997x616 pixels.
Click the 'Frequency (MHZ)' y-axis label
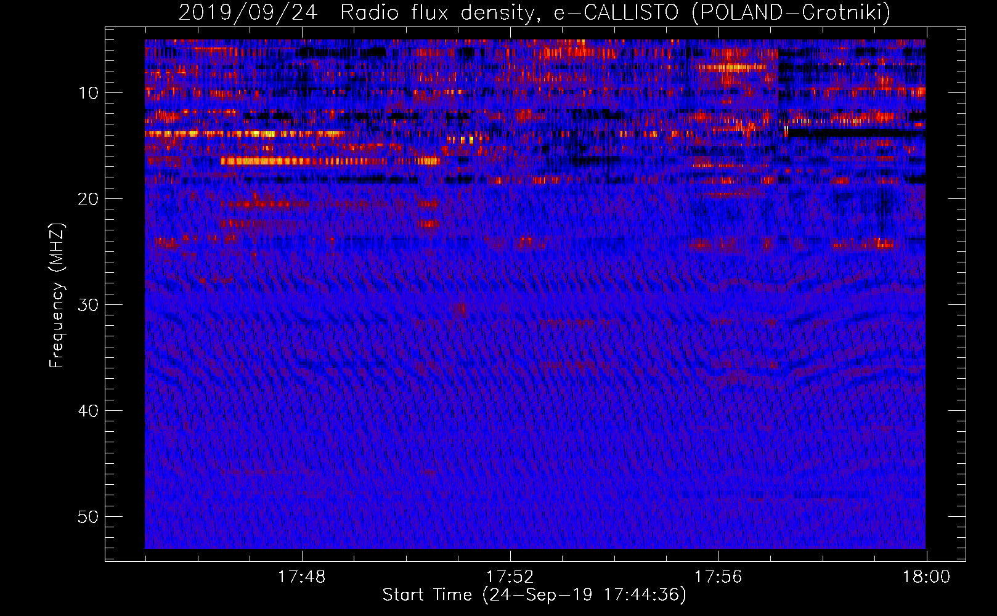point(57,296)
